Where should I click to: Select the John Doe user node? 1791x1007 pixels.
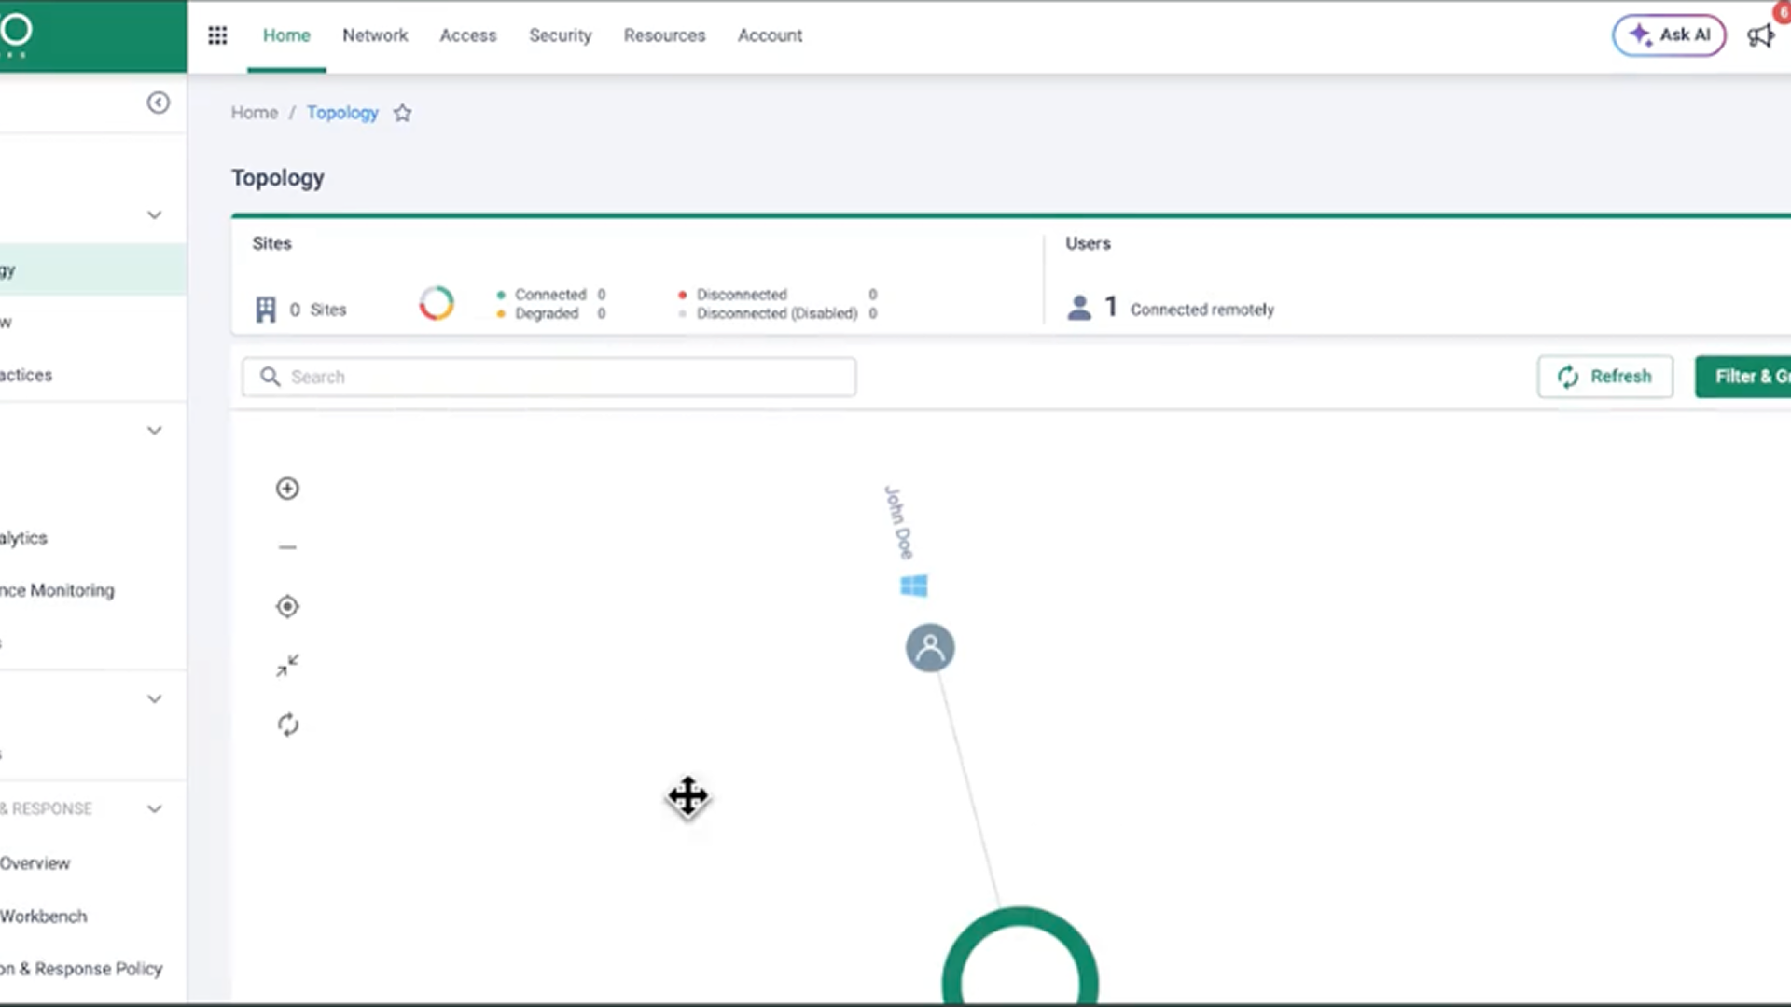click(930, 648)
